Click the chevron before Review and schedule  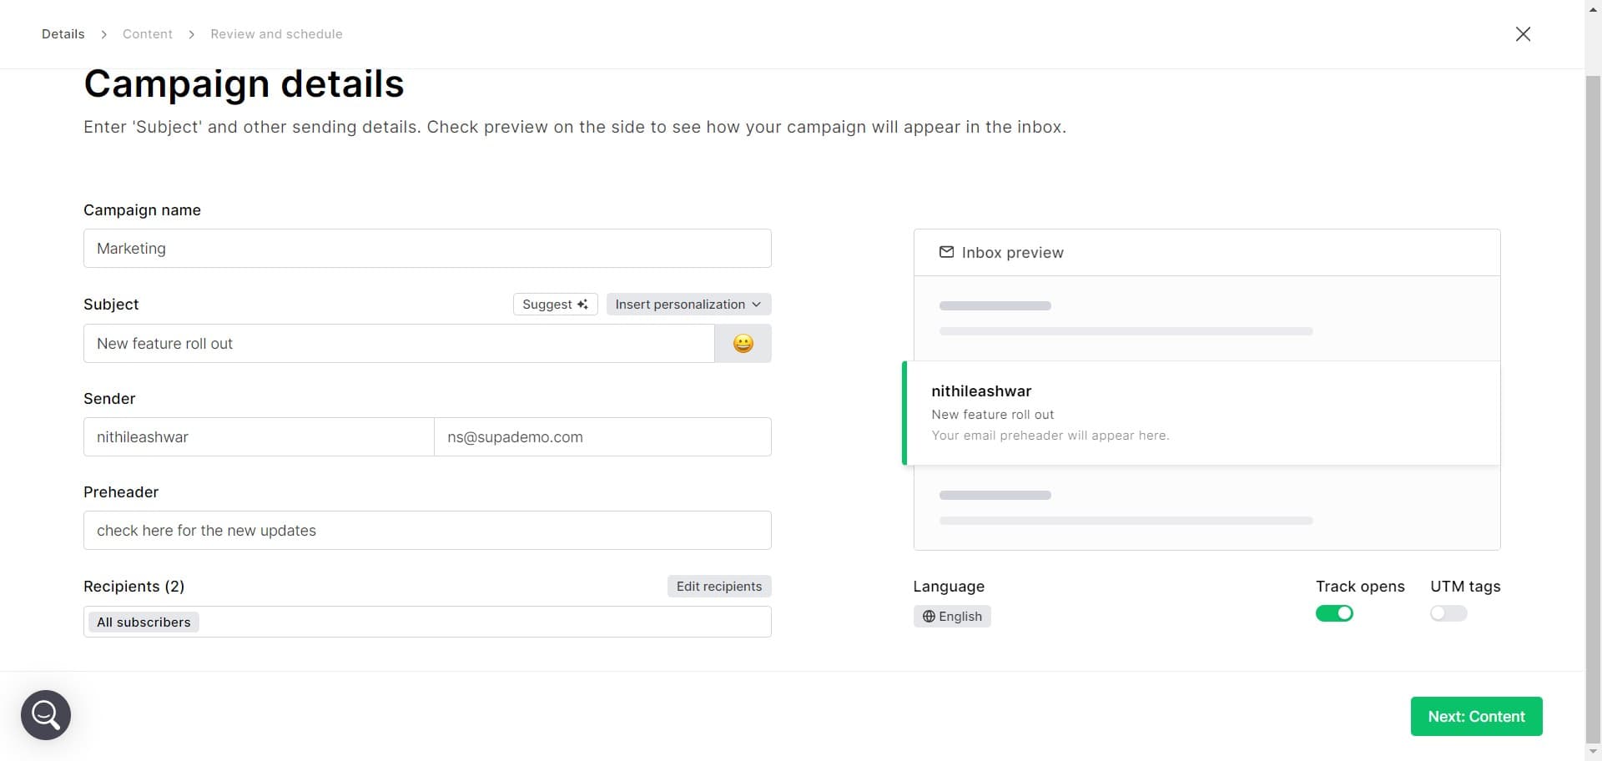(192, 34)
